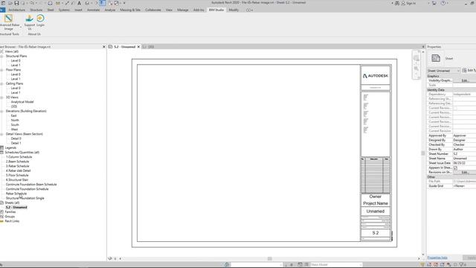
Task: Select the 6.Structural Stair schedule
Action: (x=17, y=180)
